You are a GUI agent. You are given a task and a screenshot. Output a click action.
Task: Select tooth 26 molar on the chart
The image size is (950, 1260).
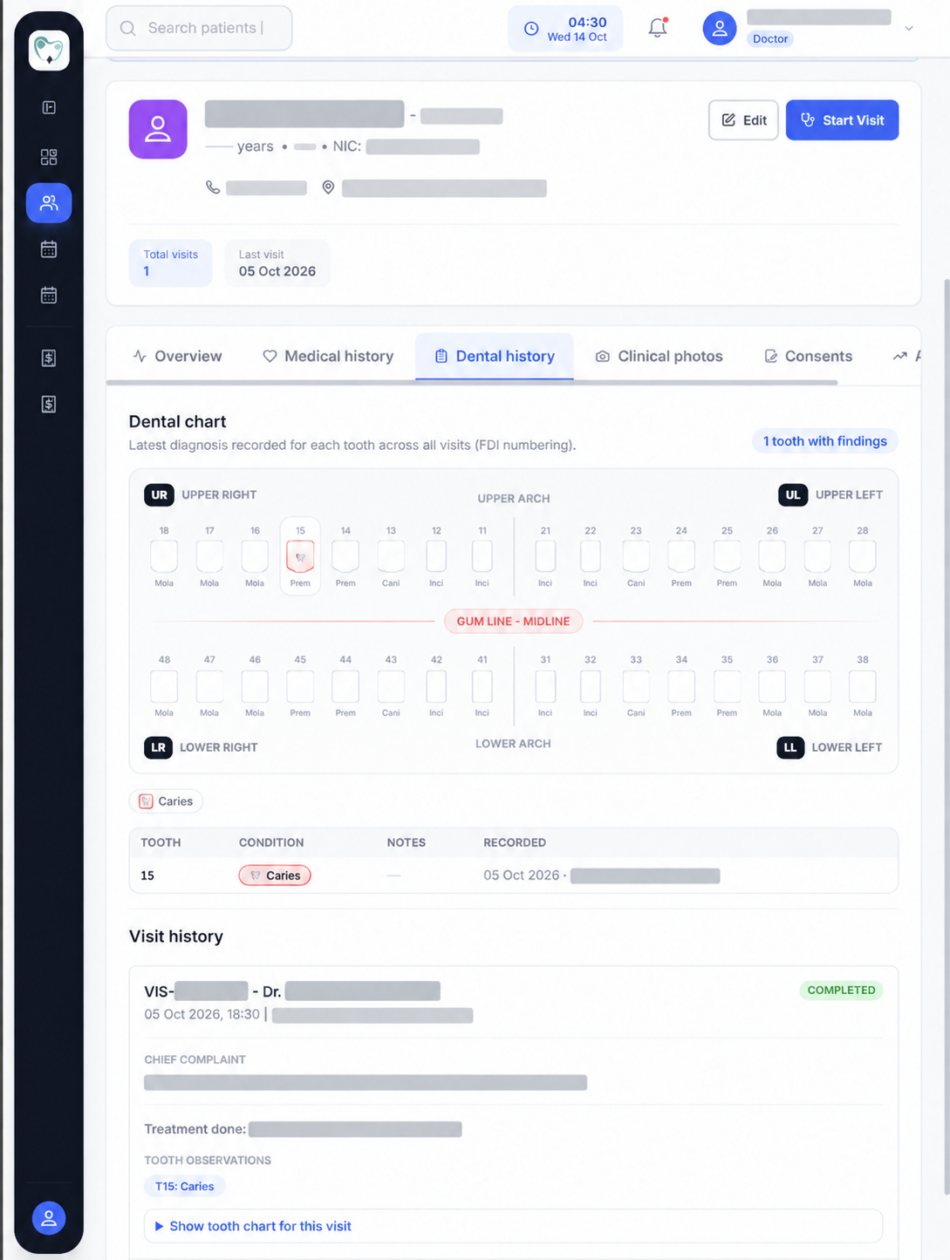[772, 556]
